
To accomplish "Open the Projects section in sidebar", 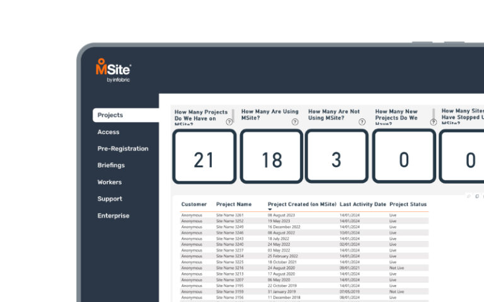I will point(110,115).
